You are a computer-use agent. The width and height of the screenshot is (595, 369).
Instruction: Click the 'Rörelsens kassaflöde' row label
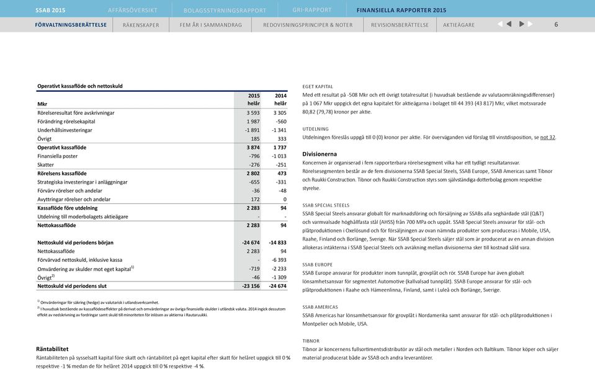point(62,173)
